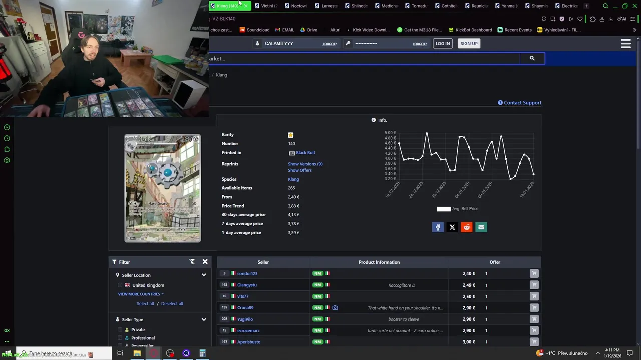The width and height of the screenshot is (641, 360).
Task: Open the browser tab search magnifier
Action: [605, 6]
